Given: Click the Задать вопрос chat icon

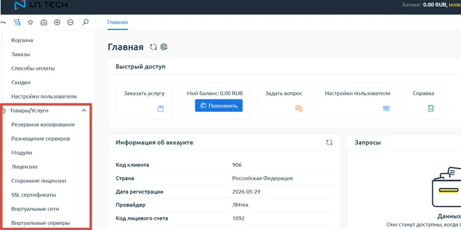Looking at the screenshot, I should (299, 109).
